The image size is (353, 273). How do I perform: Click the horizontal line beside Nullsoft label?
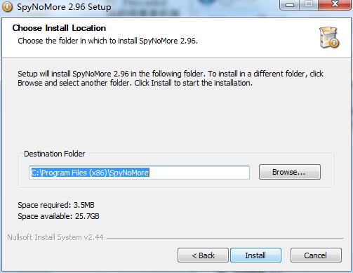pos(225,239)
